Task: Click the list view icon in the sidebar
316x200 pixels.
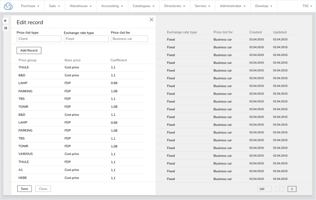Action: pos(5,28)
